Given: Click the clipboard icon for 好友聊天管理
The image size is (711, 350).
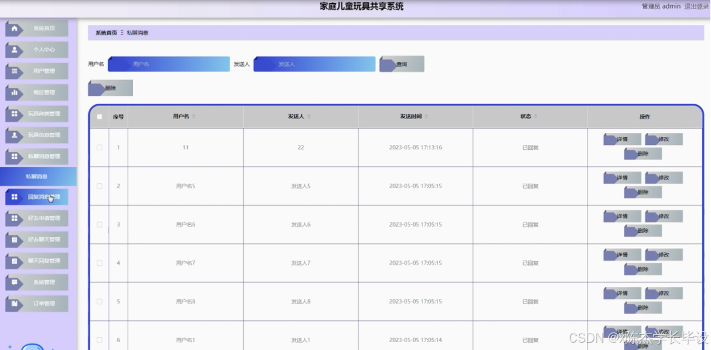Looking at the screenshot, I should click(15, 240).
